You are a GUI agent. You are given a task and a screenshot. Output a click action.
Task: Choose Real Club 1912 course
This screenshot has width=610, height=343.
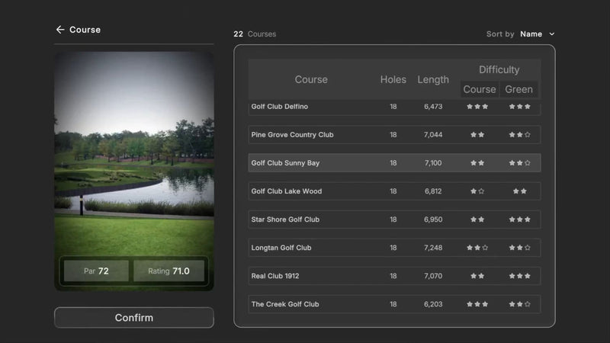pyautogui.click(x=393, y=276)
